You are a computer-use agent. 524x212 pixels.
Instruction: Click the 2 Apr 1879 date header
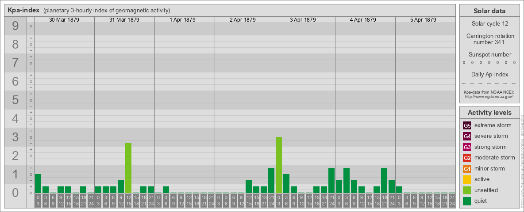(243, 20)
